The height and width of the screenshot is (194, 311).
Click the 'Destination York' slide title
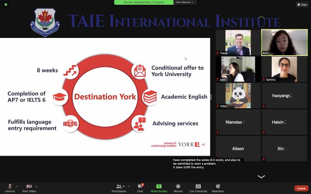coord(105,97)
